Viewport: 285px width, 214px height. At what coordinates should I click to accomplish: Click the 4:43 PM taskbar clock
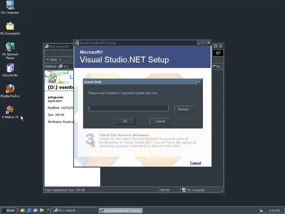tap(274, 211)
